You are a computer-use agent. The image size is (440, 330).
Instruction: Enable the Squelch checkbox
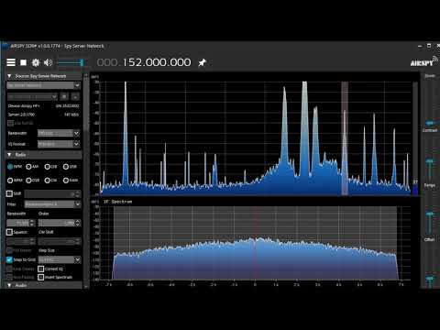[9, 232]
